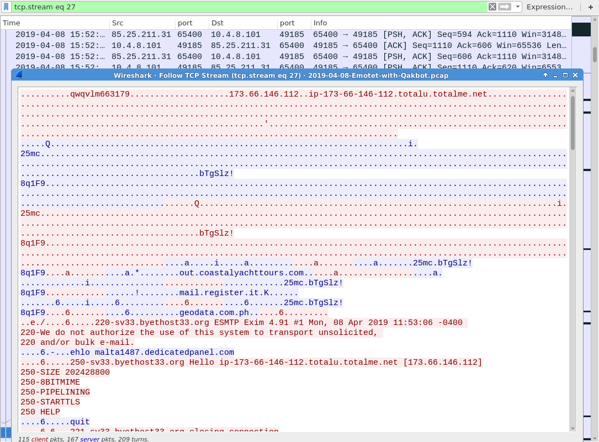The width and height of the screenshot is (599, 442).
Task: Click the 250-STARTTLS line
Action: tap(50, 402)
